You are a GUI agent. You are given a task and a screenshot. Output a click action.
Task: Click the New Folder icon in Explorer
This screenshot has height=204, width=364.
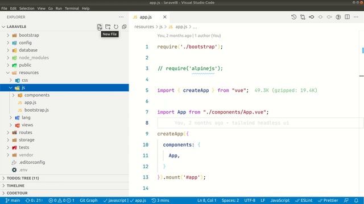click(107, 27)
